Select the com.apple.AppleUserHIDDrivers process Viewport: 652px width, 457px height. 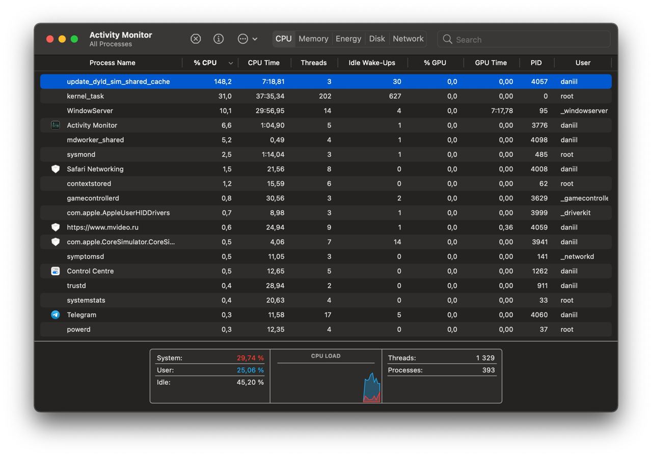326,213
